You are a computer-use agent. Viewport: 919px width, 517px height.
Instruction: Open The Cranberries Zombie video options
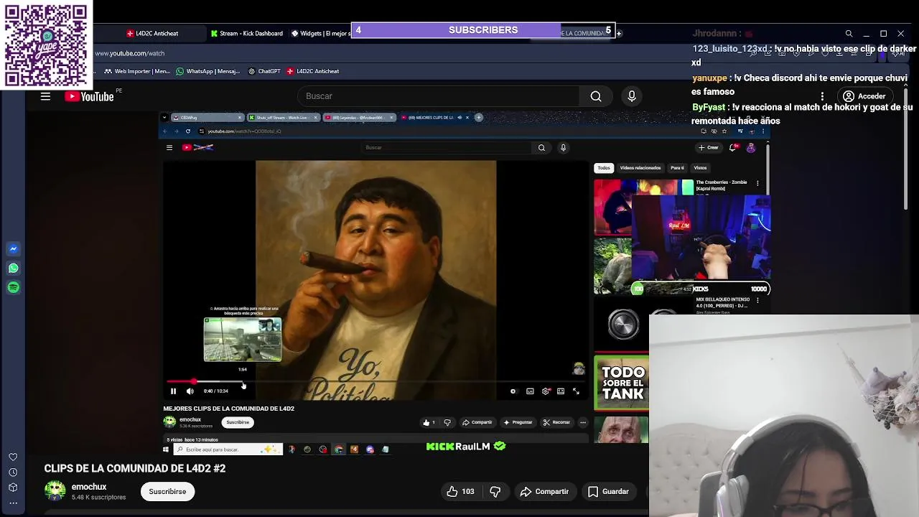pyautogui.click(x=757, y=183)
